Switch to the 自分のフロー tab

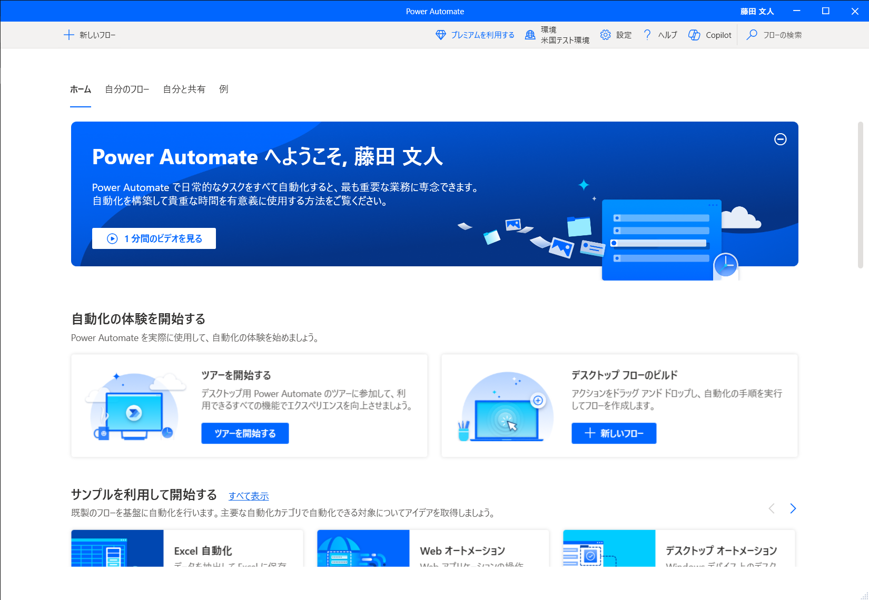coord(126,89)
